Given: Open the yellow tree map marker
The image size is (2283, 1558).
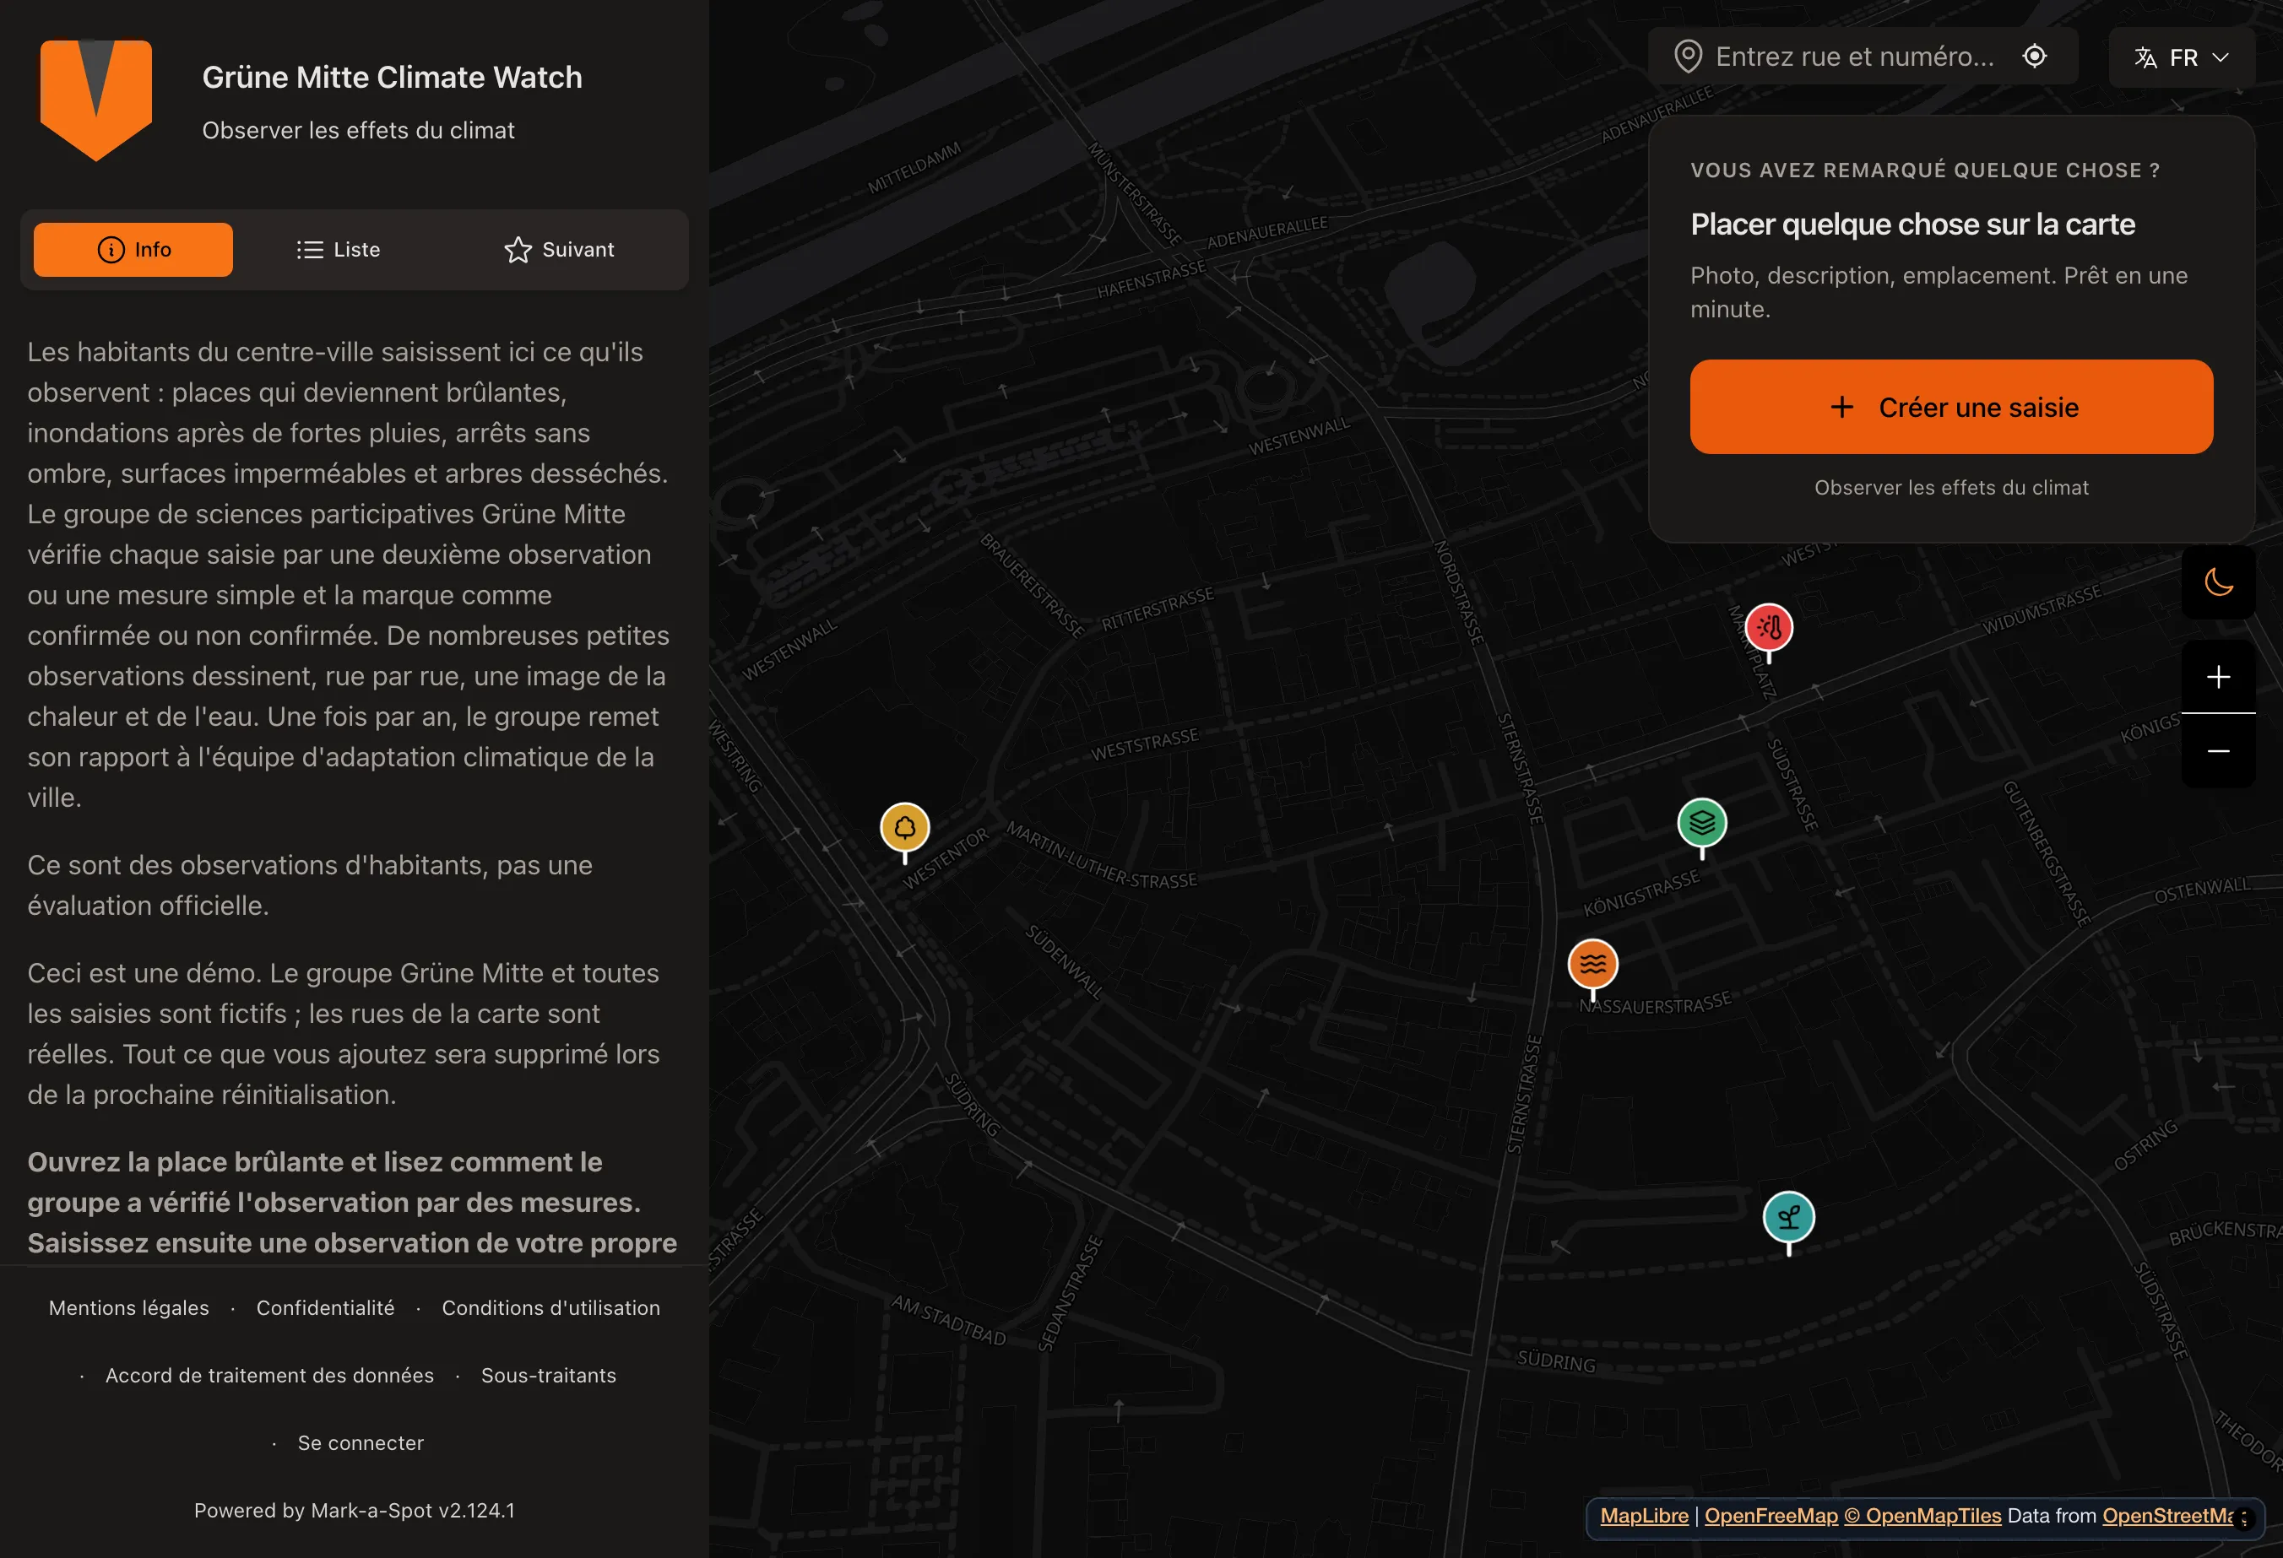Looking at the screenshot, I should pyautogui.click(x=905, y=829).
